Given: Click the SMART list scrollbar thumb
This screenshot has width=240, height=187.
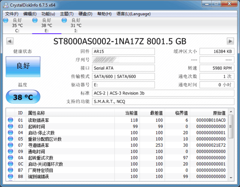Looking at the screenshot, I should coord(231,126).
